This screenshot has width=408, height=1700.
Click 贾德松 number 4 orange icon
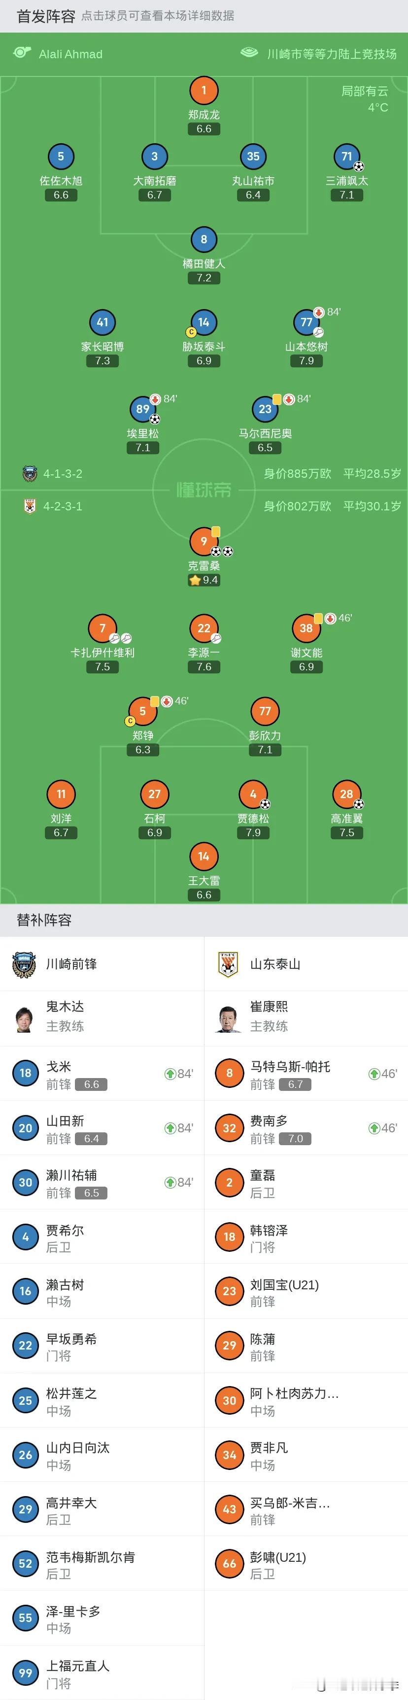click(x=253, y=795)
